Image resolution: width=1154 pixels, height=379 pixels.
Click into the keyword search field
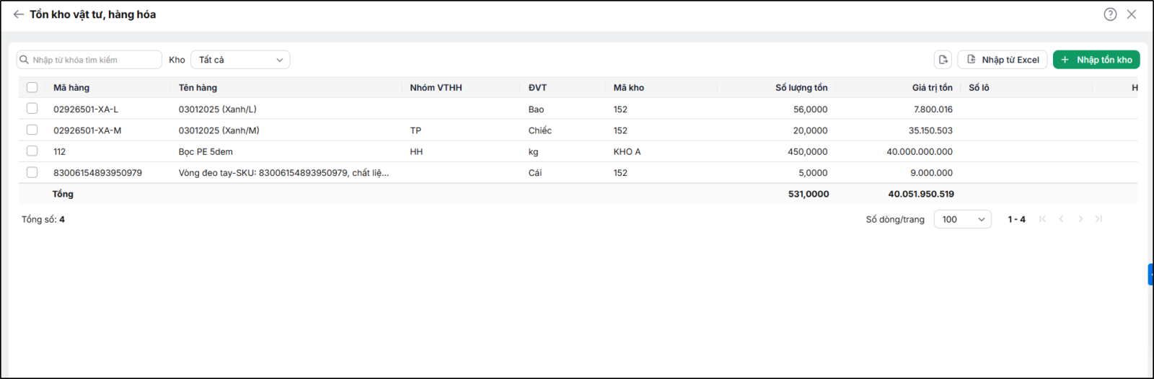tap(89, 60)
